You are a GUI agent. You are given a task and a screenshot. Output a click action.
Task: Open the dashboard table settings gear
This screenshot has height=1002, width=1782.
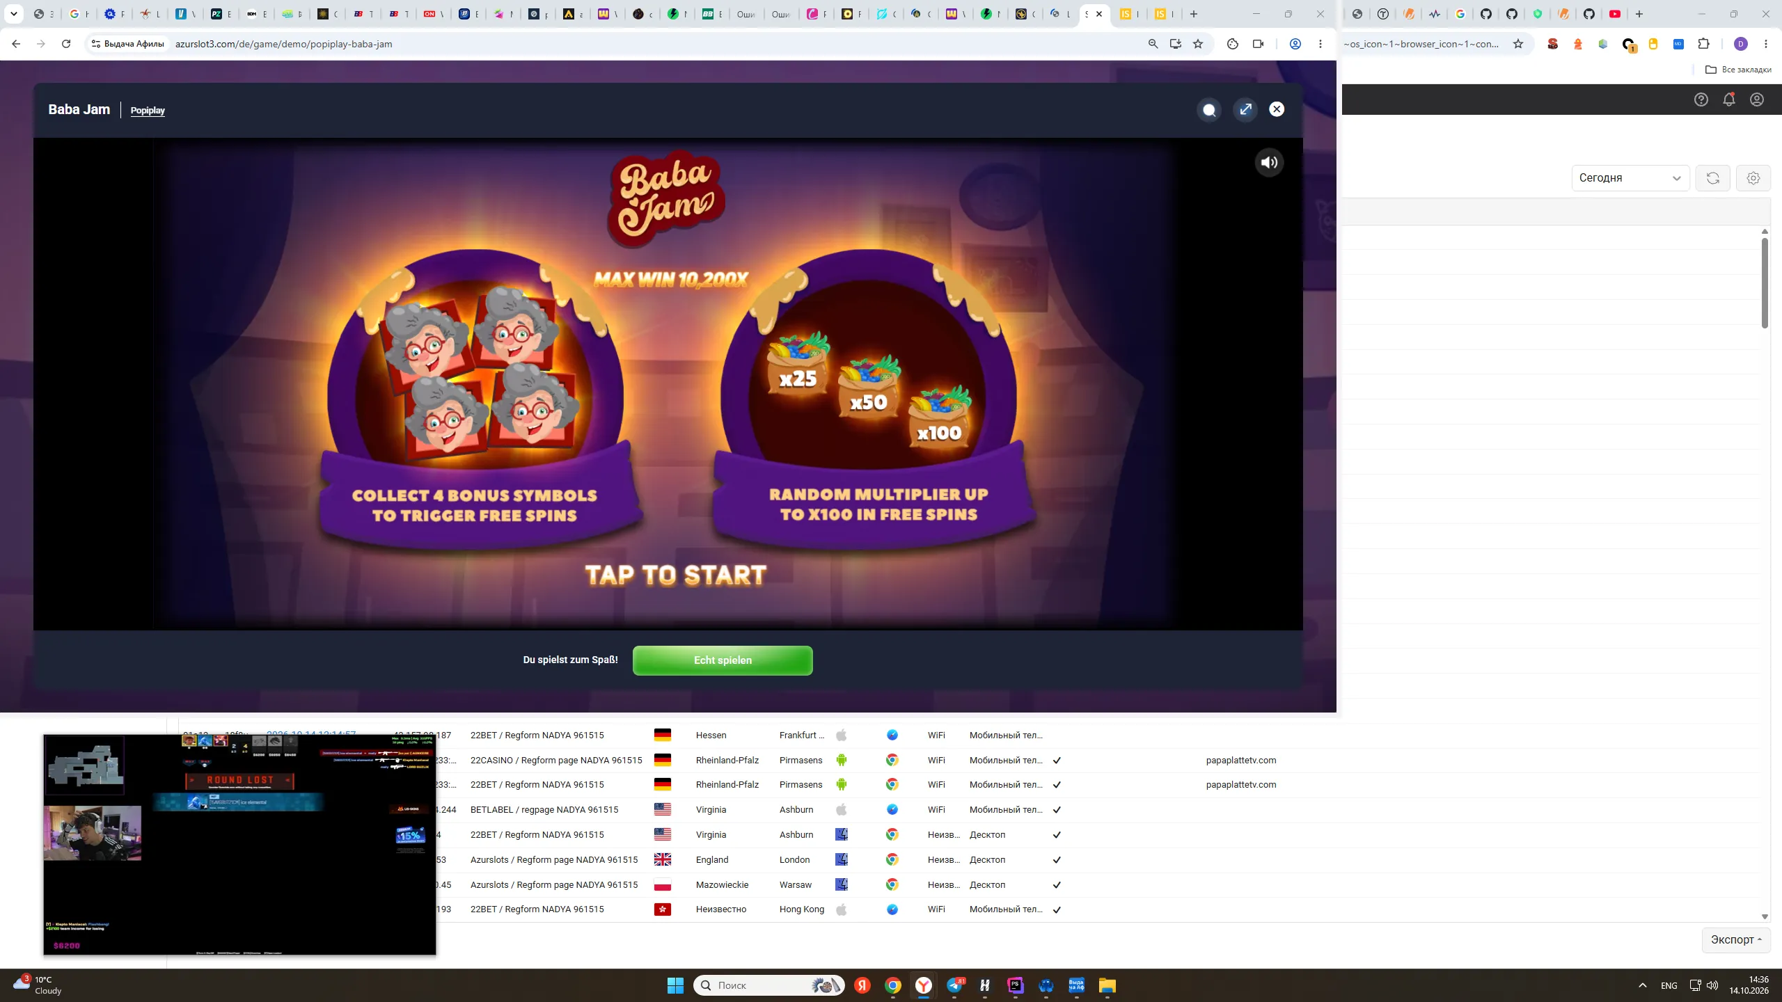coord(1753,178)
